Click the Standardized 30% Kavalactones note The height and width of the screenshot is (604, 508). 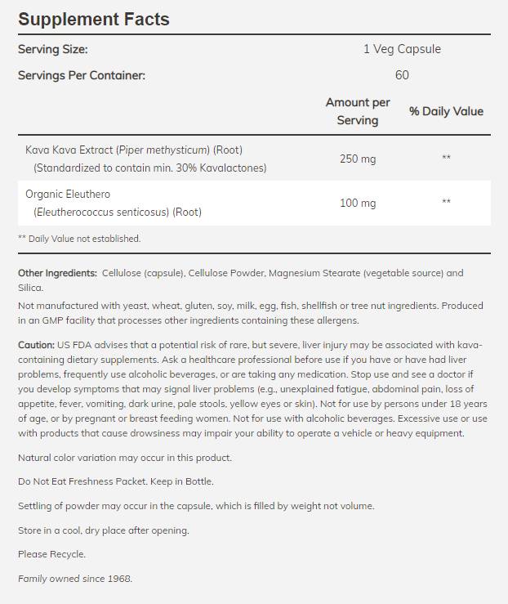(150, 168)
